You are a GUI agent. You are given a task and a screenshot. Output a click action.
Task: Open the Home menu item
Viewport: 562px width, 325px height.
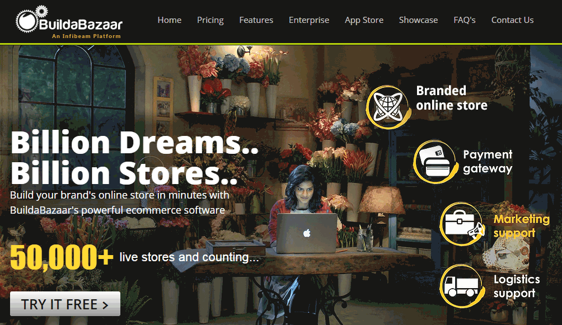pos(170,20)
